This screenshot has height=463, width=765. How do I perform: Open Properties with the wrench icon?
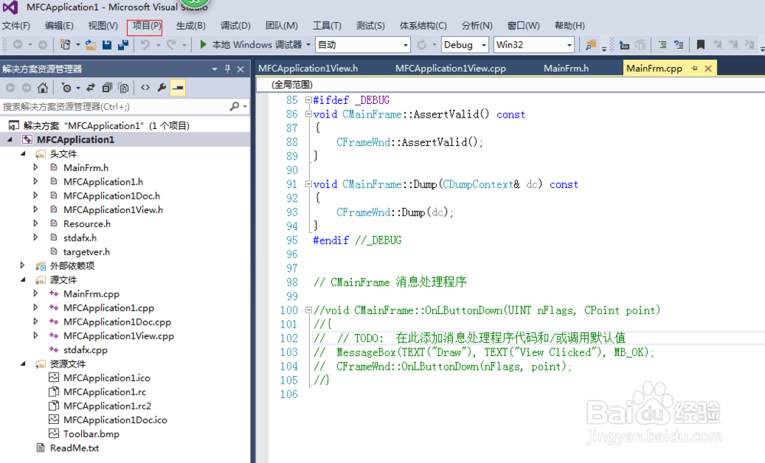(161, 88)
